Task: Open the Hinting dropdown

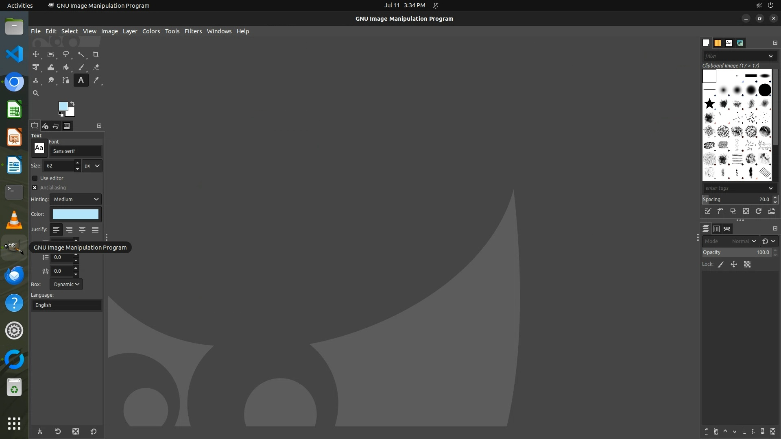Action: (76, 200)
